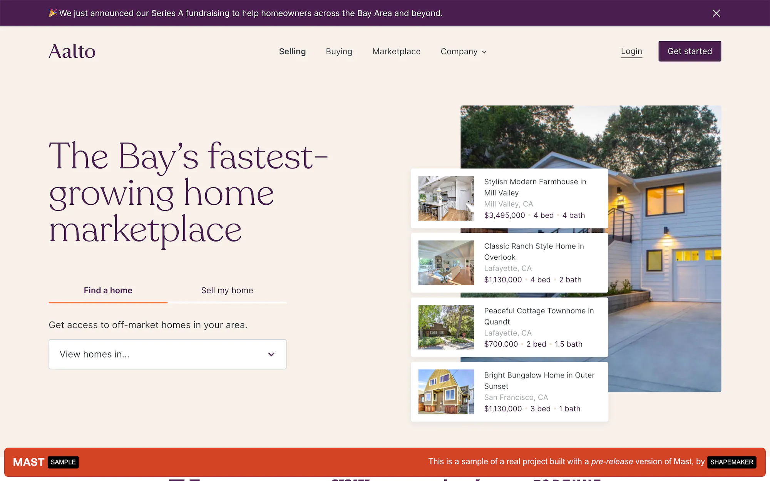This screenshot has height=481, width=770.
Task: Open the Selling page
Action: pyautogui.click(x=292, y=52)
